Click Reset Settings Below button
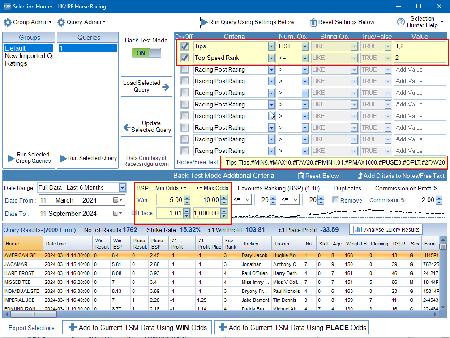 (x=342, y=22)
